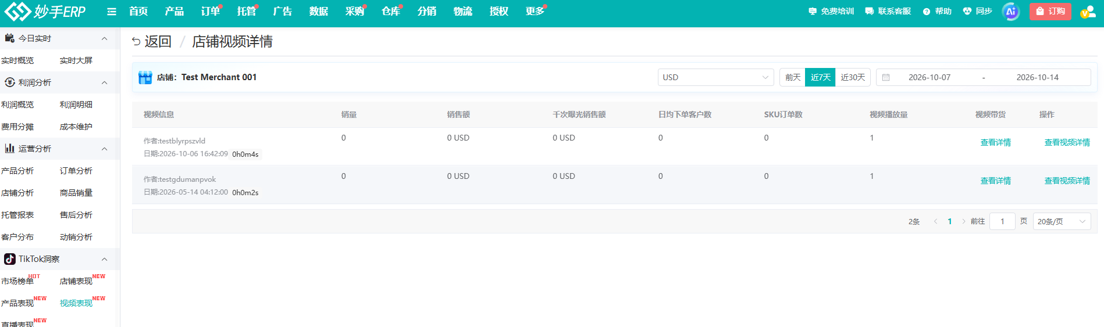
Task: Toggle the sidebar collapse hamburger icon
Action: (112, 12)
